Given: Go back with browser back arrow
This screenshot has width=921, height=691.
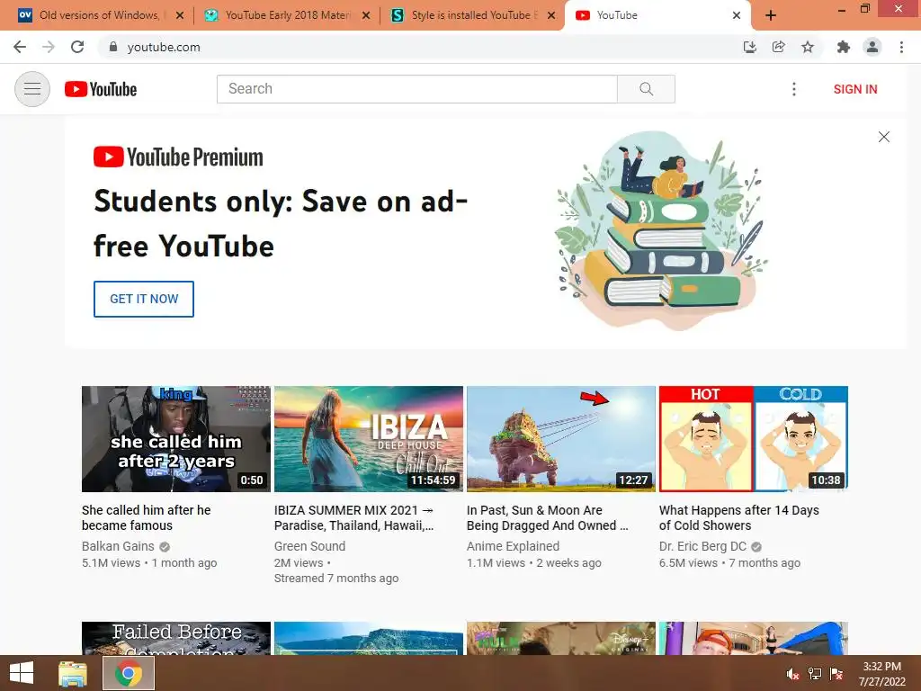Looking at the screenshot, I should [x=20, y=47].
